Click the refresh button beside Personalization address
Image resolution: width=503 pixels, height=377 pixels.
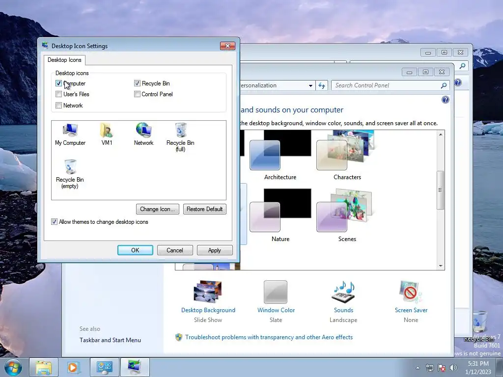coord(321,85)
